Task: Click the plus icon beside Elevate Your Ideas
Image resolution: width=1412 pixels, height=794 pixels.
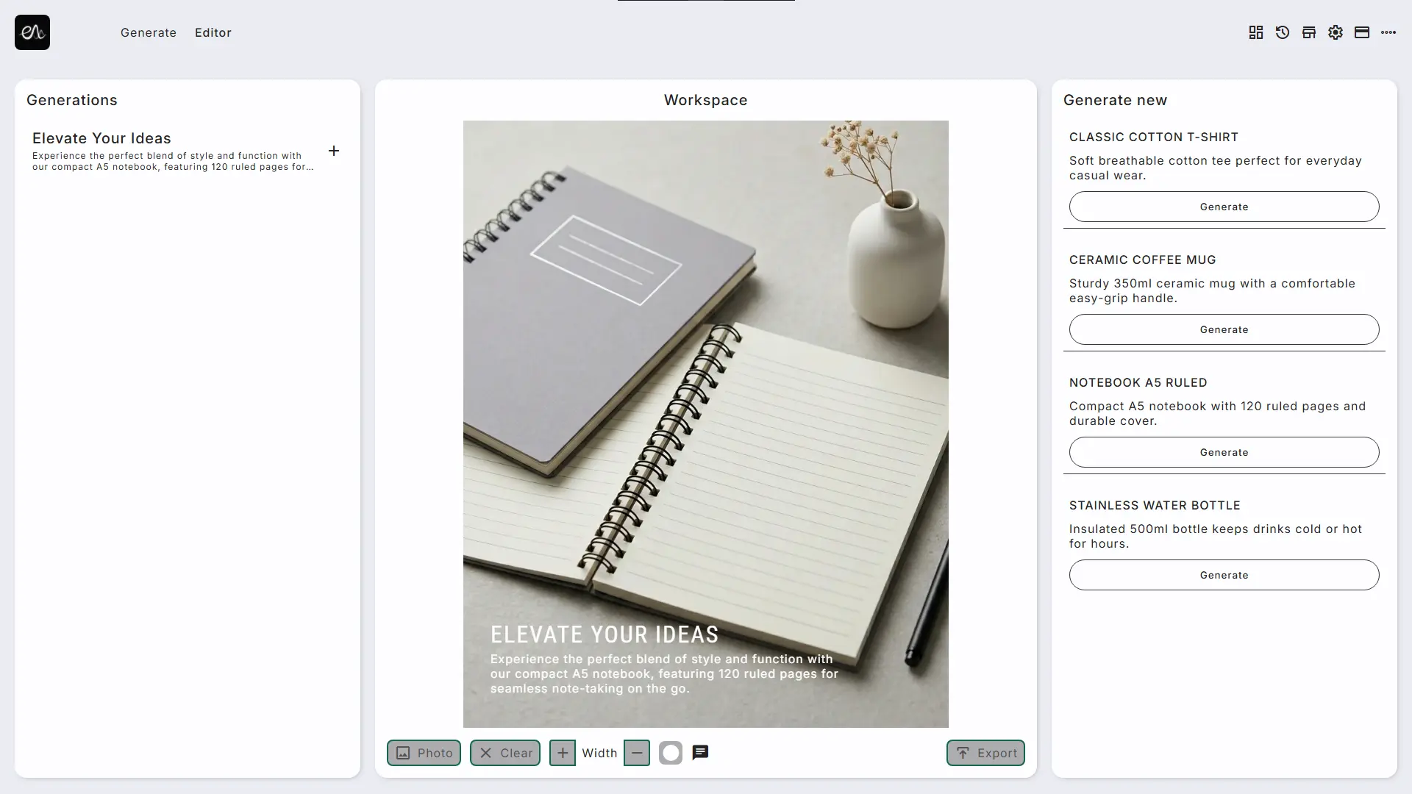Action: pos(334,151)
